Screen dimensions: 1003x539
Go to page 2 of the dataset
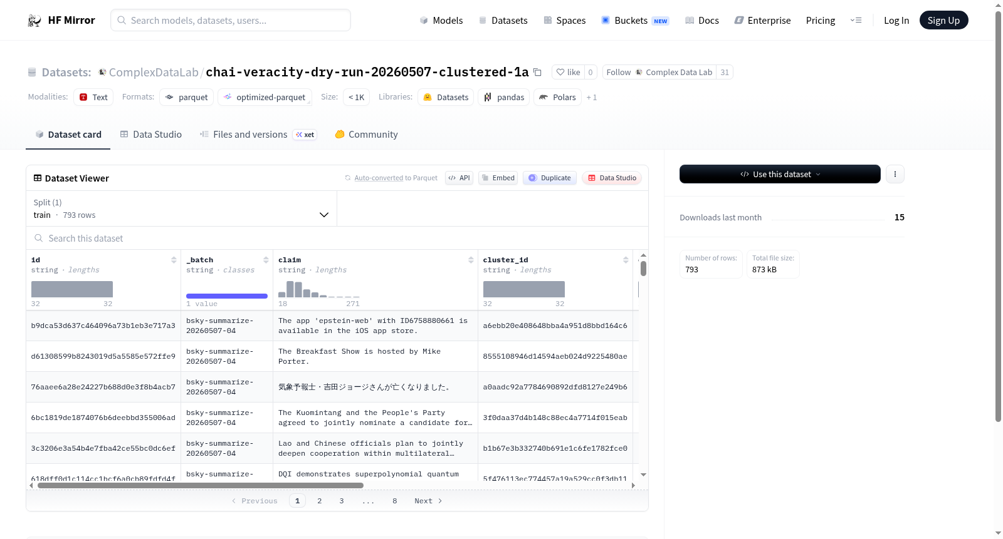320,501
